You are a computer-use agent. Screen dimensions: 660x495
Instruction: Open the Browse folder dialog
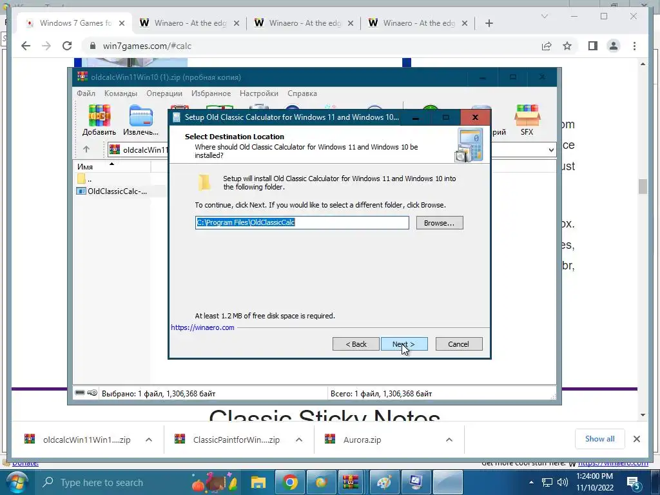(x=440, y=222)
